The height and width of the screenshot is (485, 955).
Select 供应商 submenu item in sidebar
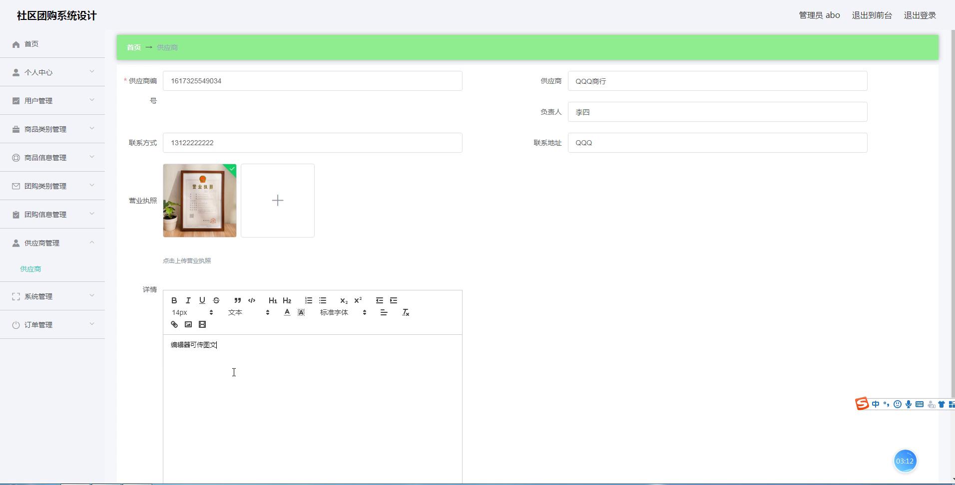pyautogui.click(x=30, y=269)
